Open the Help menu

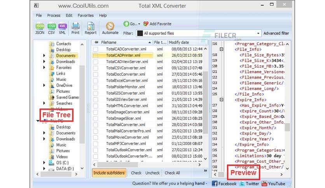[103, 16]
